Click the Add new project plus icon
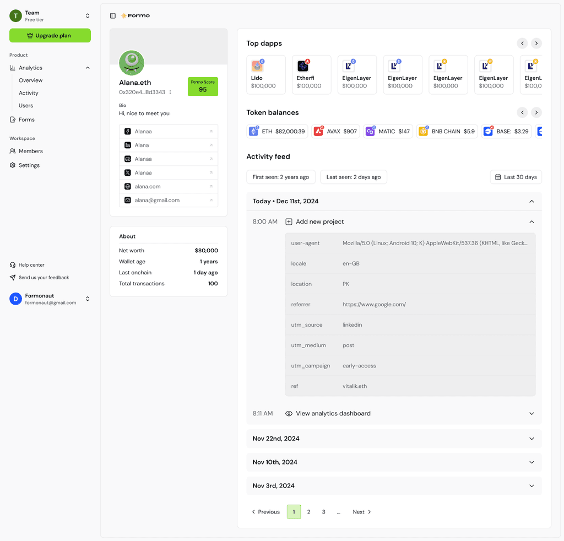The height and width of the screenshot is (541, 564). point(289,221)
